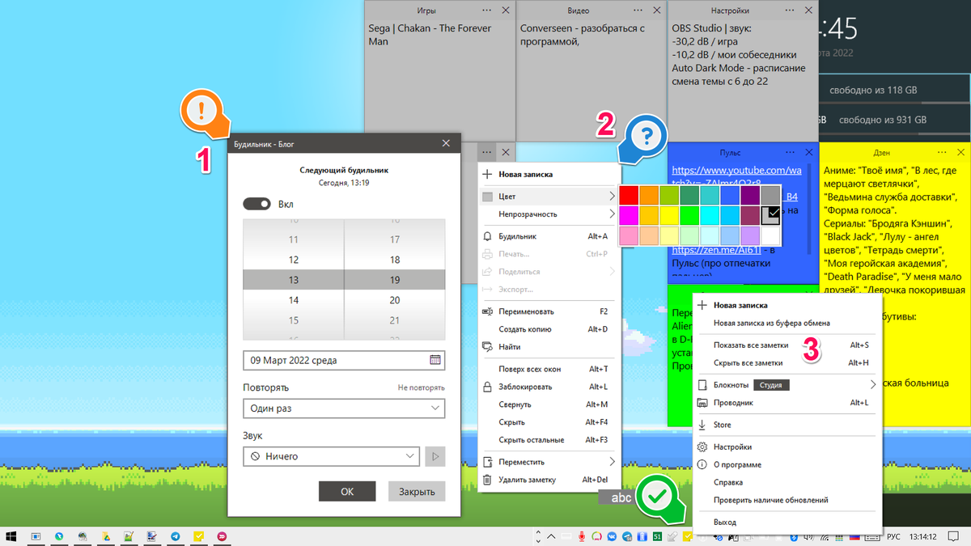Screen dimensions: 971x546
Task: Expand the Непрозрачность submenu
Action: click(x=549, y=214)
